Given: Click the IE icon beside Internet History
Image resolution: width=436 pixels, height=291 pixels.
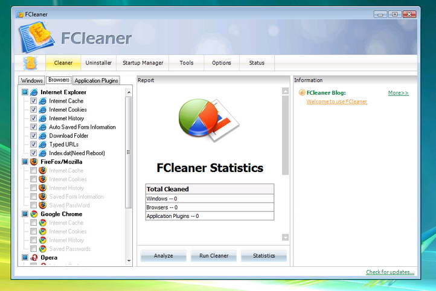Looking at the screenshot, I should [42, 118].
